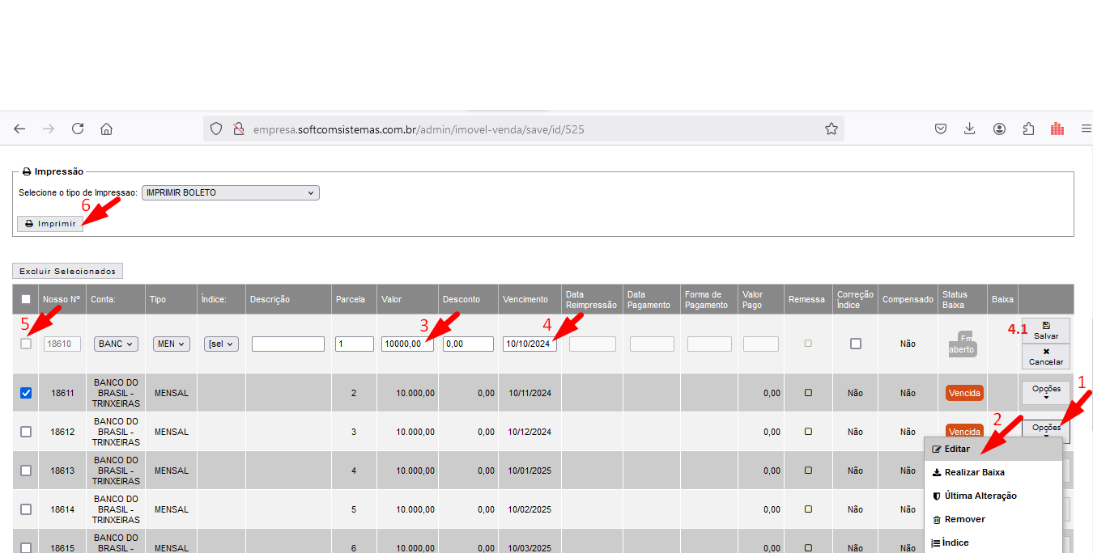Screen dimensions: 1093x553
Task: Click the browser reload icon
Action: (78, 129)
